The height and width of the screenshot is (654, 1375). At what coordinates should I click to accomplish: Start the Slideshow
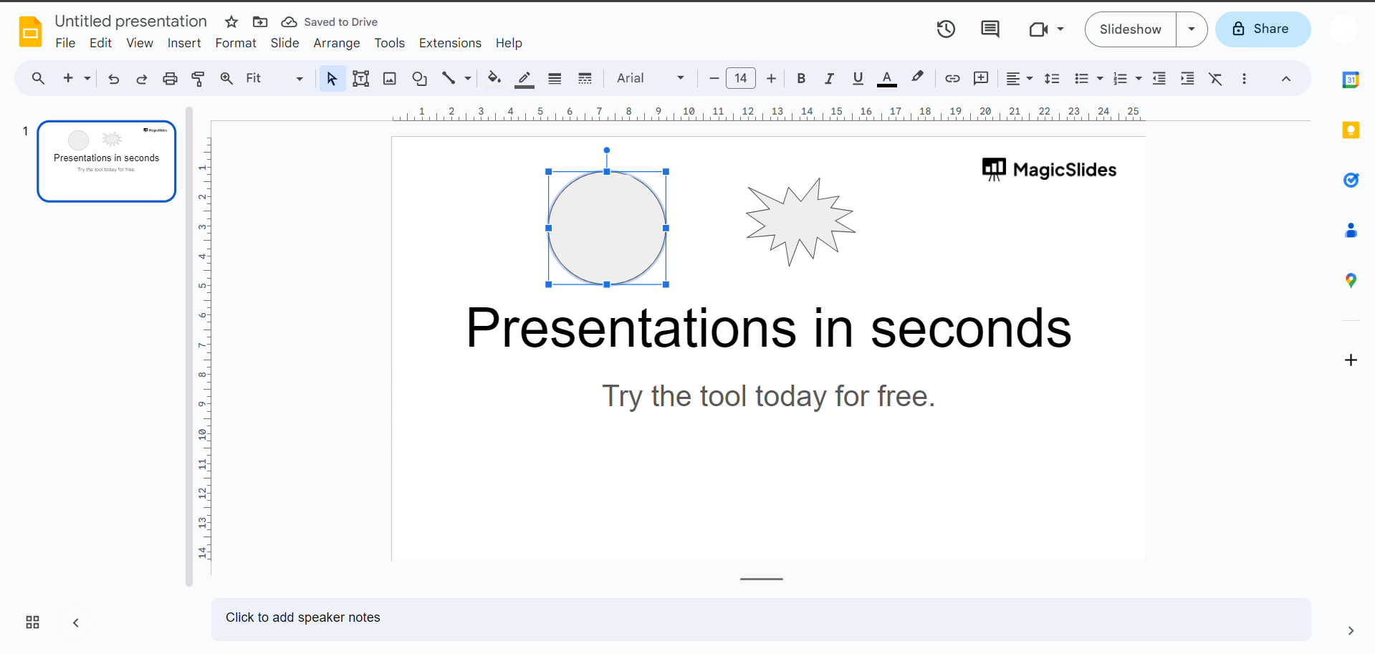coord(1130,29)
